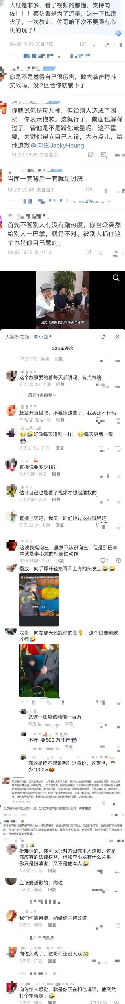Expand comments panel to full screen

coord(103,337)
